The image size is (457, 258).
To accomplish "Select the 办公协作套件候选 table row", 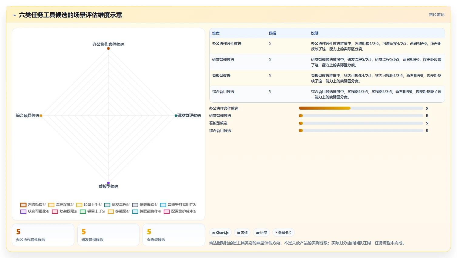I will coord(327,46).
